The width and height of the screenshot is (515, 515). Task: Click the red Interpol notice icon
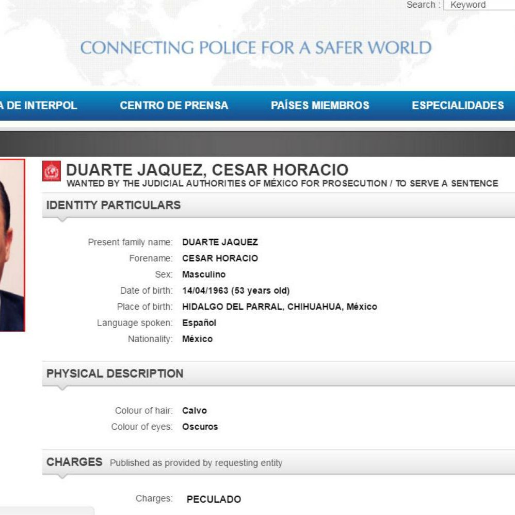pos(52,171)
